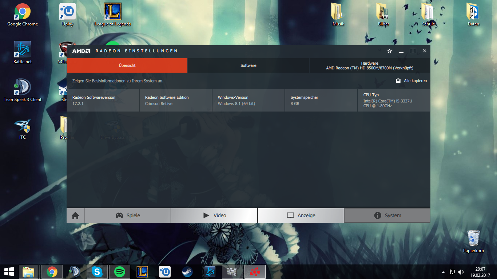Open League of Legends taskbar icon
Viewport: 497px width, 279px height.
(142, 272)
